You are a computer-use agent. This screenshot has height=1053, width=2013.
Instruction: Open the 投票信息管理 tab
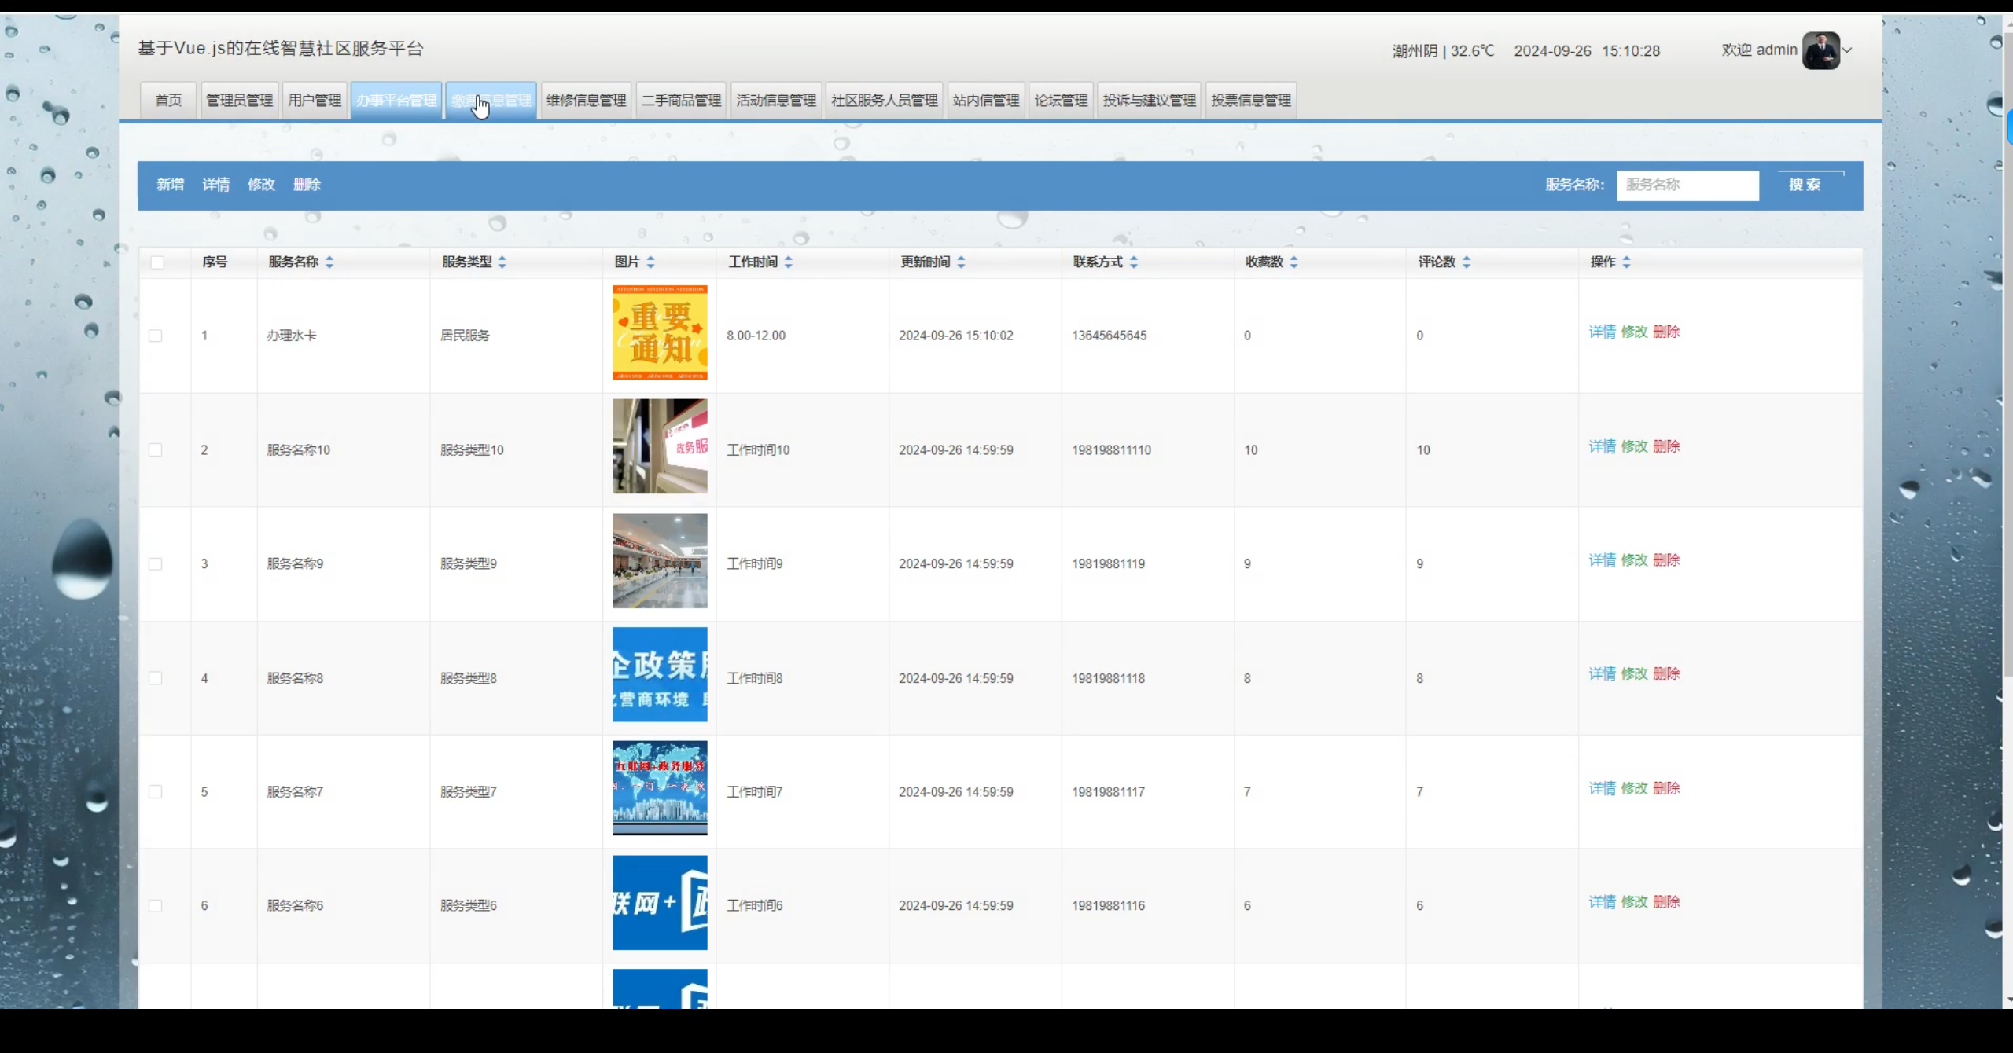pyautogui.click(x=1250, y=100)
